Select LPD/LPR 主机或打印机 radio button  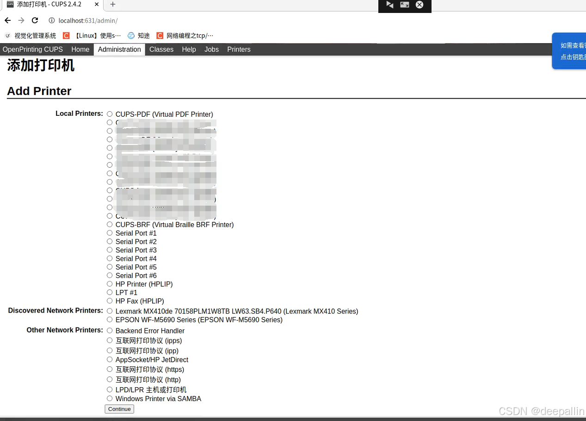click(x=110, y=390)
